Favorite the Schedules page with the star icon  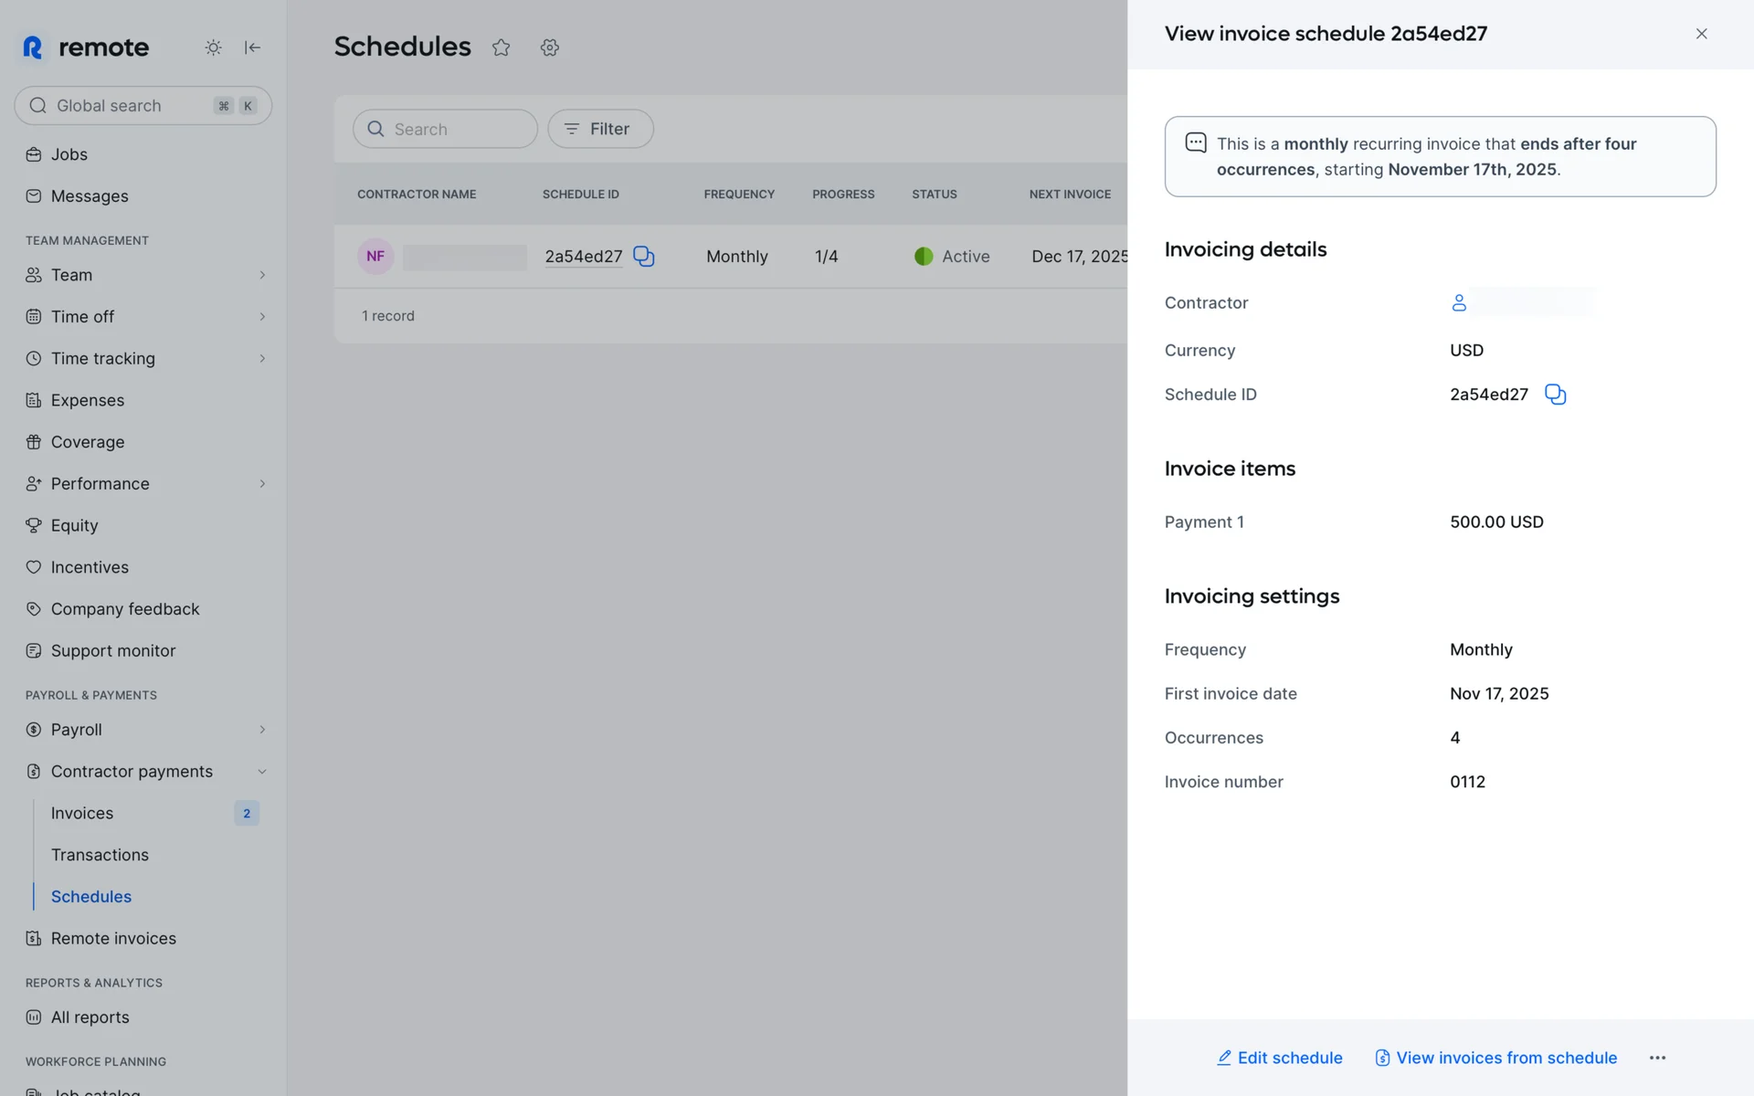pyautogui.click(x=501, y=47)
